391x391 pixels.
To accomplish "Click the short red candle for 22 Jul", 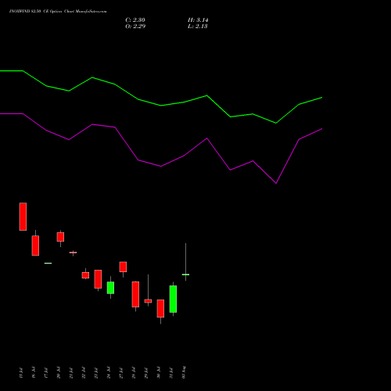I will click(85, 275).
